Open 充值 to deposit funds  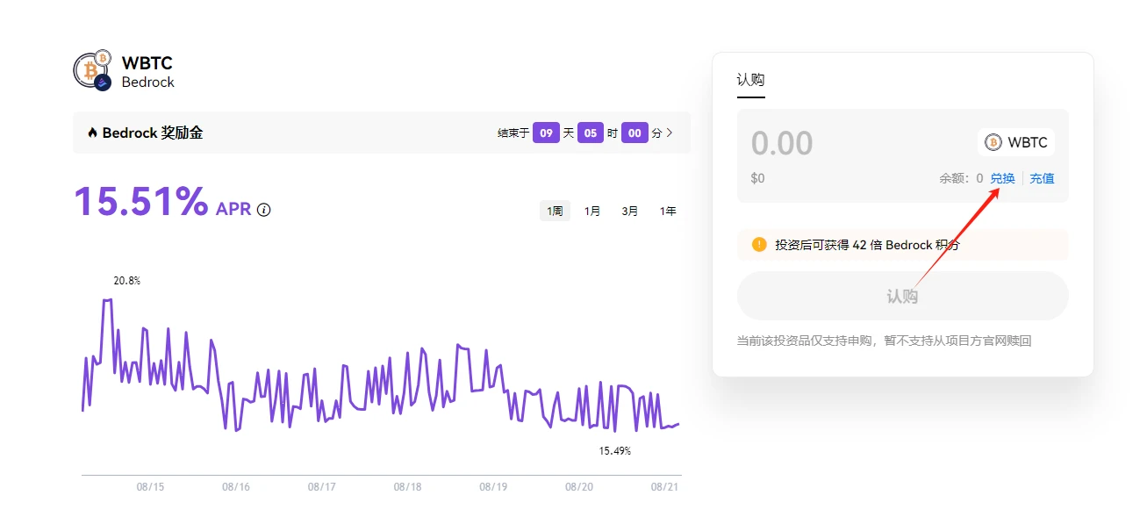(1043, 178)
